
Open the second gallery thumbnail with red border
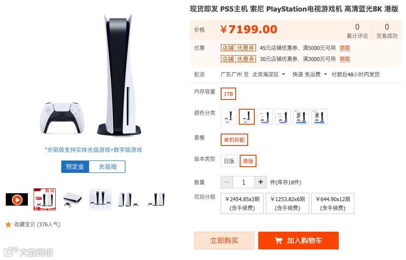[45, 199]
